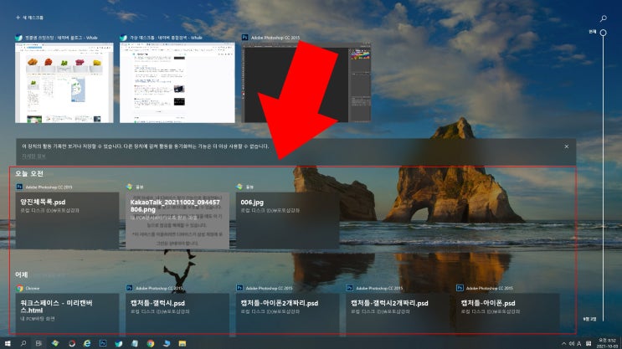Image resolution: width=622 pixels, height=349 pixels.
Task: Click the keyboard layout tray icon
Action: pos(589,343)
